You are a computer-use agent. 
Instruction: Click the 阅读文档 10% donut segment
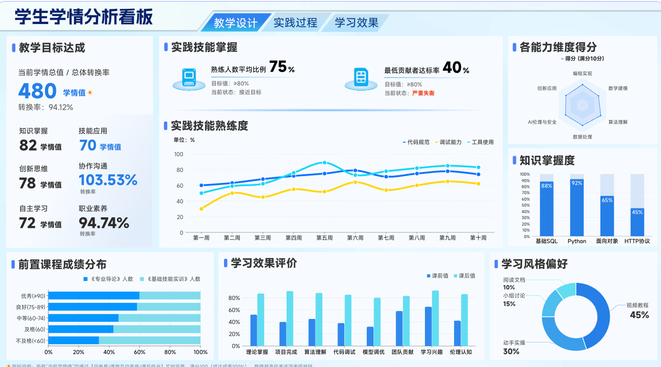567,290
